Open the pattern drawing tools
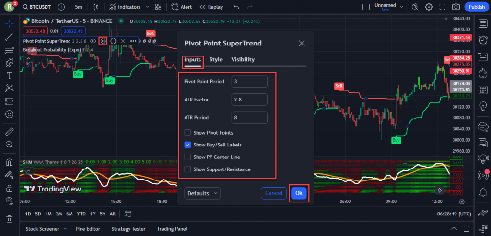 [x=10, y=62]
